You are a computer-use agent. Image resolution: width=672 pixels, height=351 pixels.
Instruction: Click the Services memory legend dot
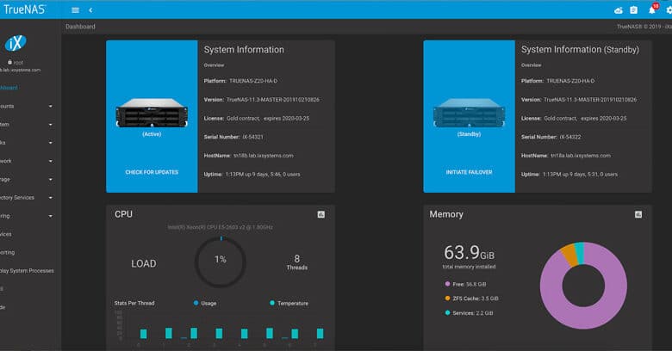pyautogui.click(x=447, y=313)
